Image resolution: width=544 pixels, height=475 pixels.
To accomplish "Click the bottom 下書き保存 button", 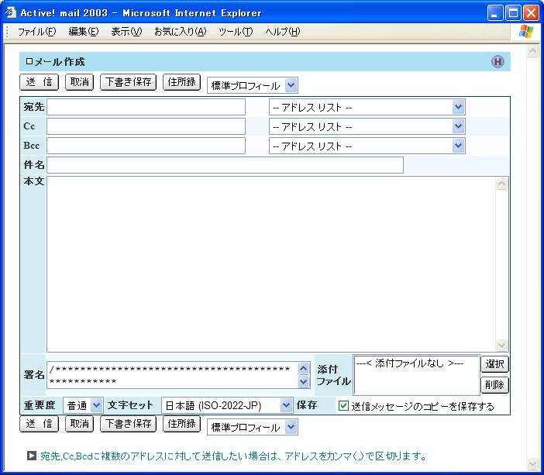I will (129, 424).
